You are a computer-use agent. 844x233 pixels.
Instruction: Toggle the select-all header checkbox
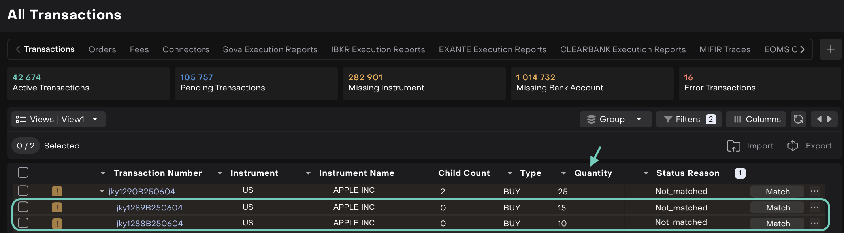click(23, 173)
